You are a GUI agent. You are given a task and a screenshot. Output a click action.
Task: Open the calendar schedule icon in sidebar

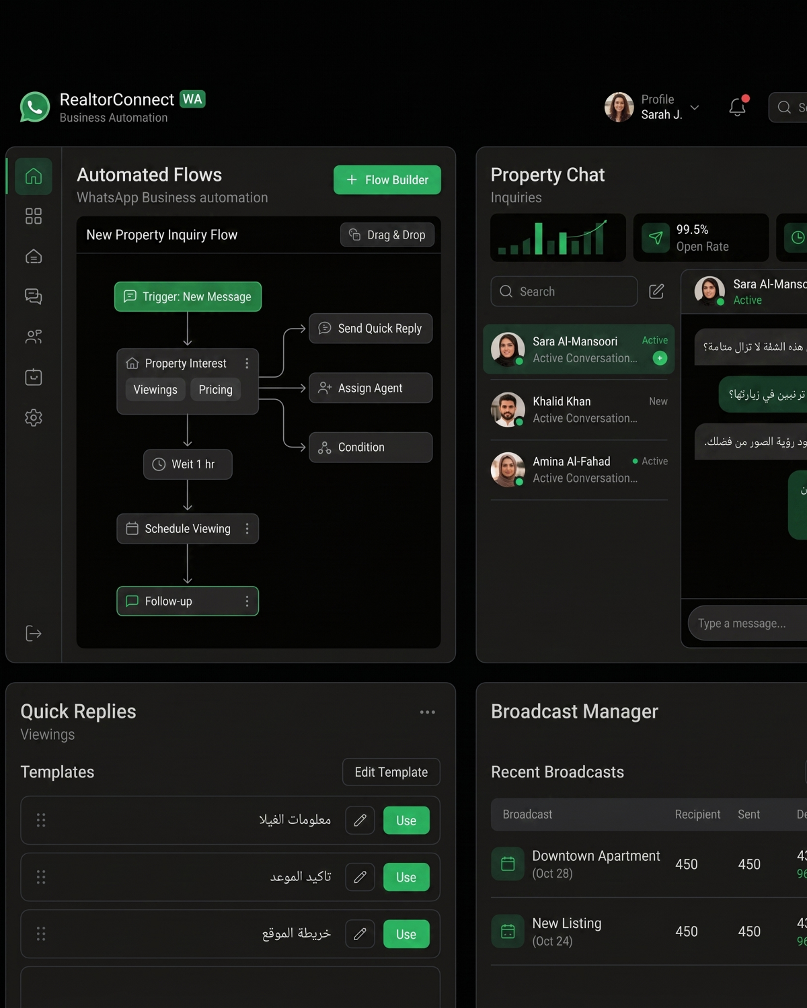coord(34,377)
